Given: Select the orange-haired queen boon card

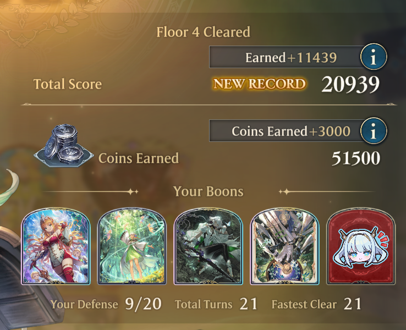Looking at the screenshot, I should point(56,246).
